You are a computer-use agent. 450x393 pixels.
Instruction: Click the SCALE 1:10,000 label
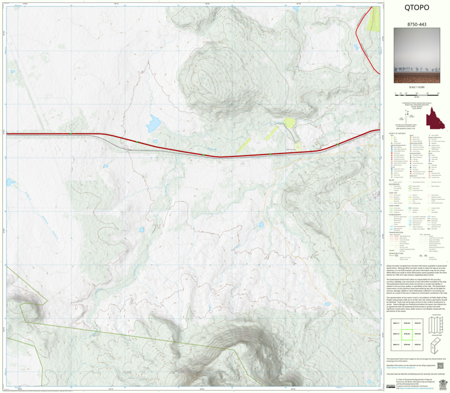(x=417, y=87)
